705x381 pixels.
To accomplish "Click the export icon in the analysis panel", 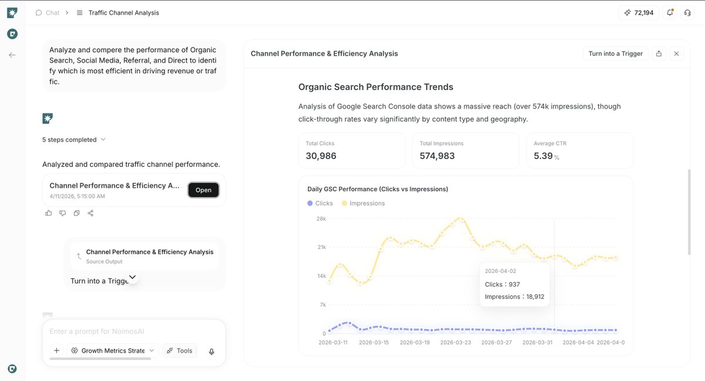I will [659, 53].
